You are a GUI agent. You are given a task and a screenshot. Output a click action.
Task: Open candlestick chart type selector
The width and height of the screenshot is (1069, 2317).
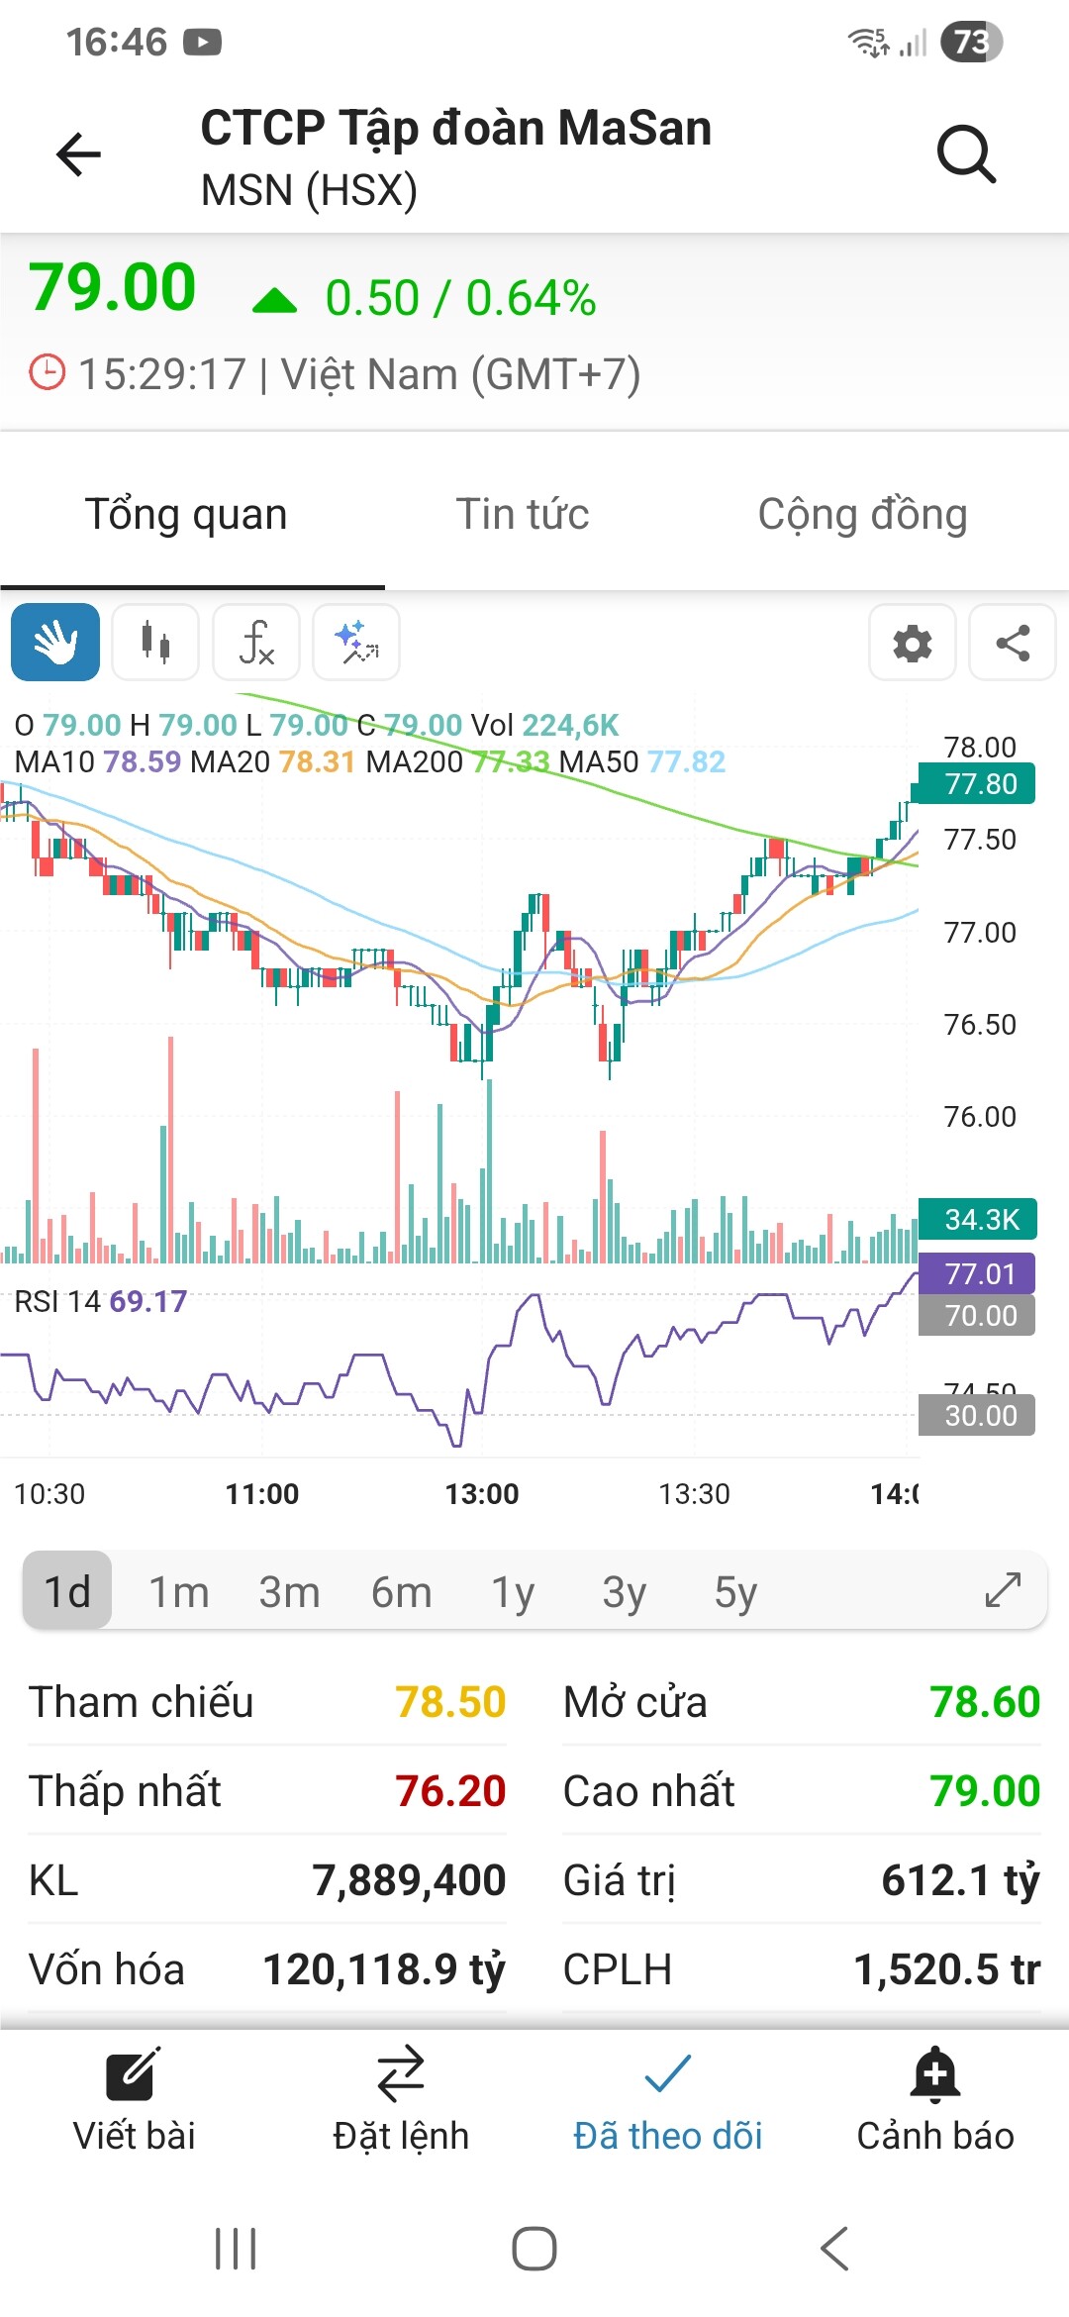pyautogui.click(x=155, y=643)
